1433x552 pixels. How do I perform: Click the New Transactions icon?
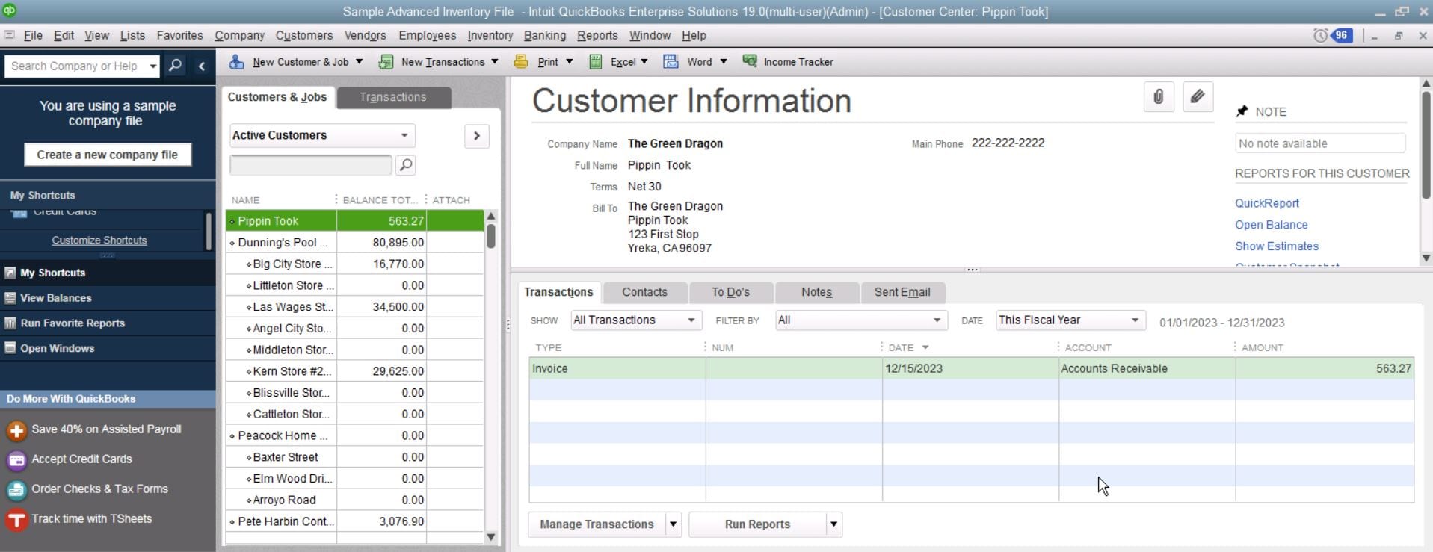point(386,62)
